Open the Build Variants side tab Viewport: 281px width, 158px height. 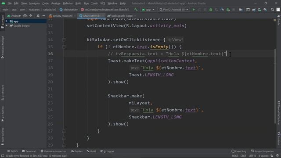click(x=3, y=136)
